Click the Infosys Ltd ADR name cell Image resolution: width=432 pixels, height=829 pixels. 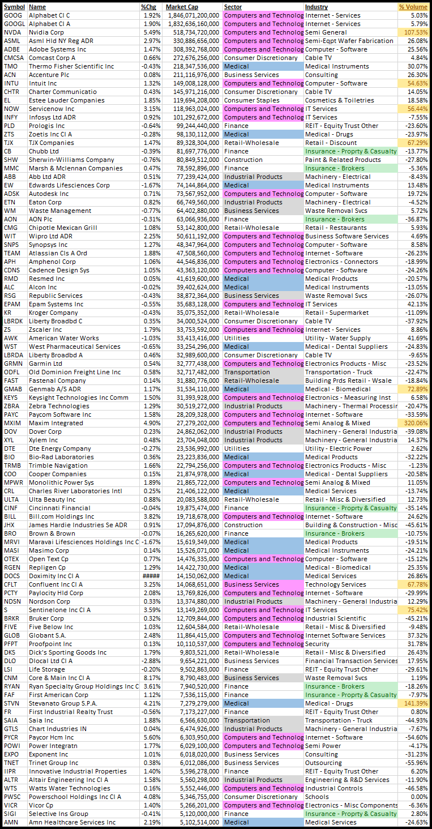pyautogui.click(x=83, y=117)
